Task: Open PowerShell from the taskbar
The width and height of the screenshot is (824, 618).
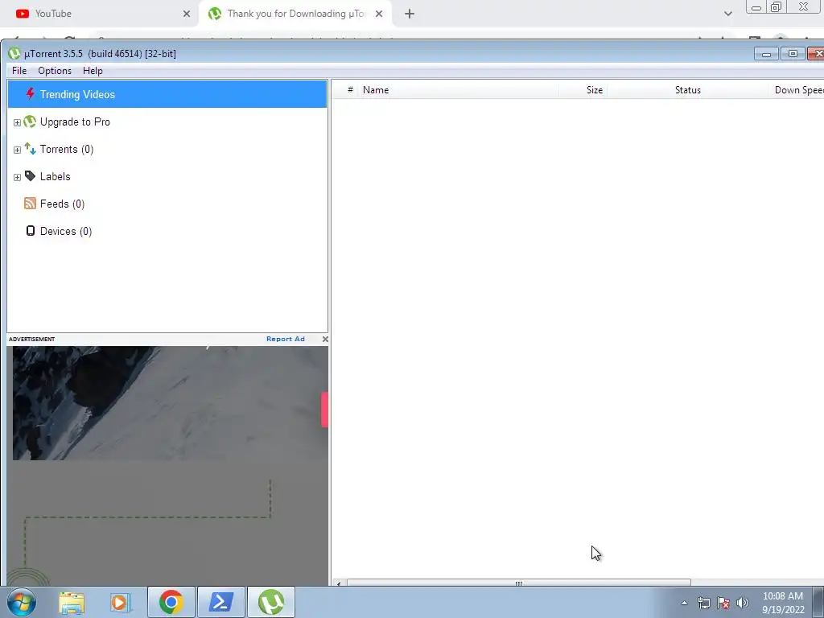Action: pyautogui.click(x=221, y=602)
